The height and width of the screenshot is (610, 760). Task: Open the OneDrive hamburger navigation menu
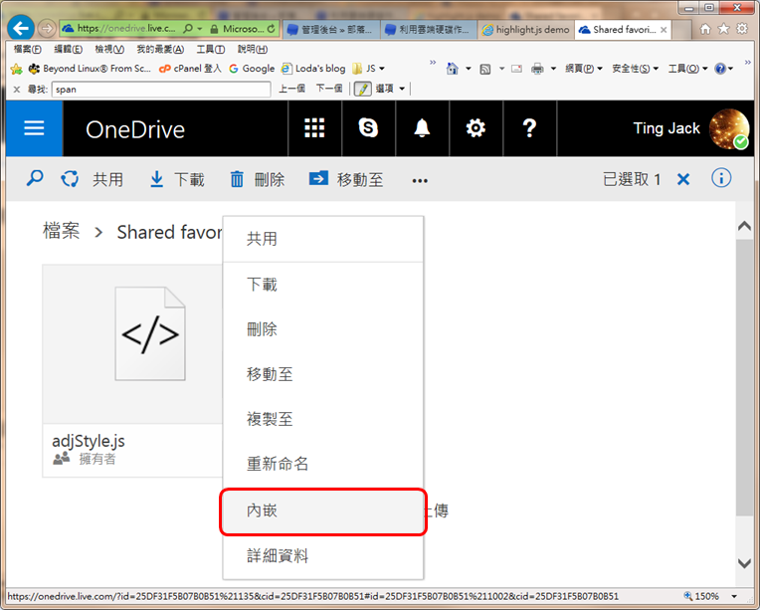pos(34,128)
